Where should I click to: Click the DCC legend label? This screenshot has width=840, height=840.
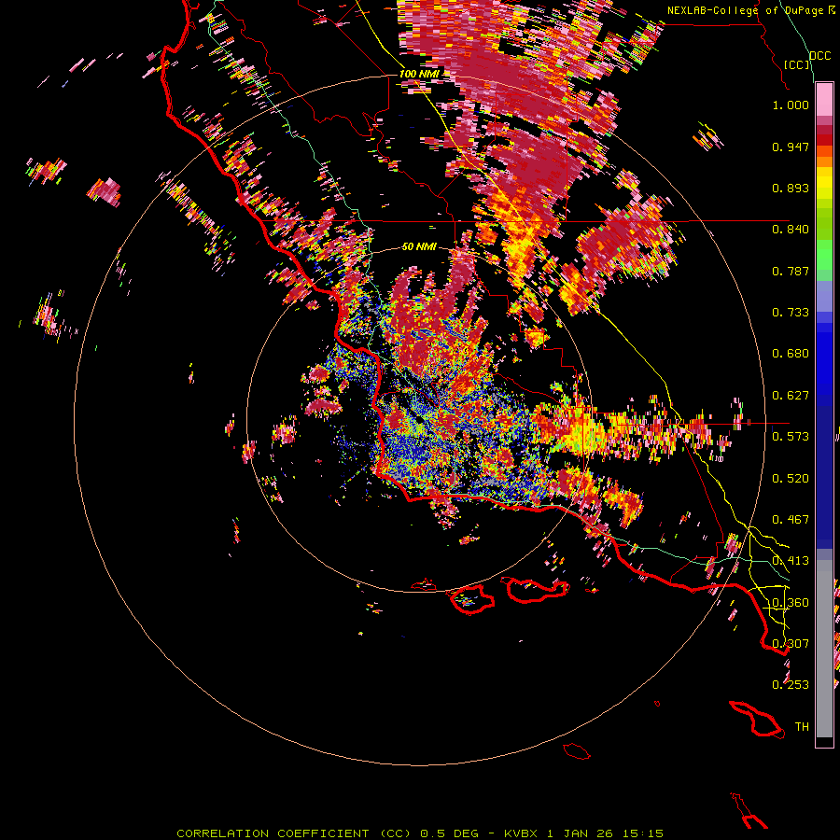coord(820,55)
